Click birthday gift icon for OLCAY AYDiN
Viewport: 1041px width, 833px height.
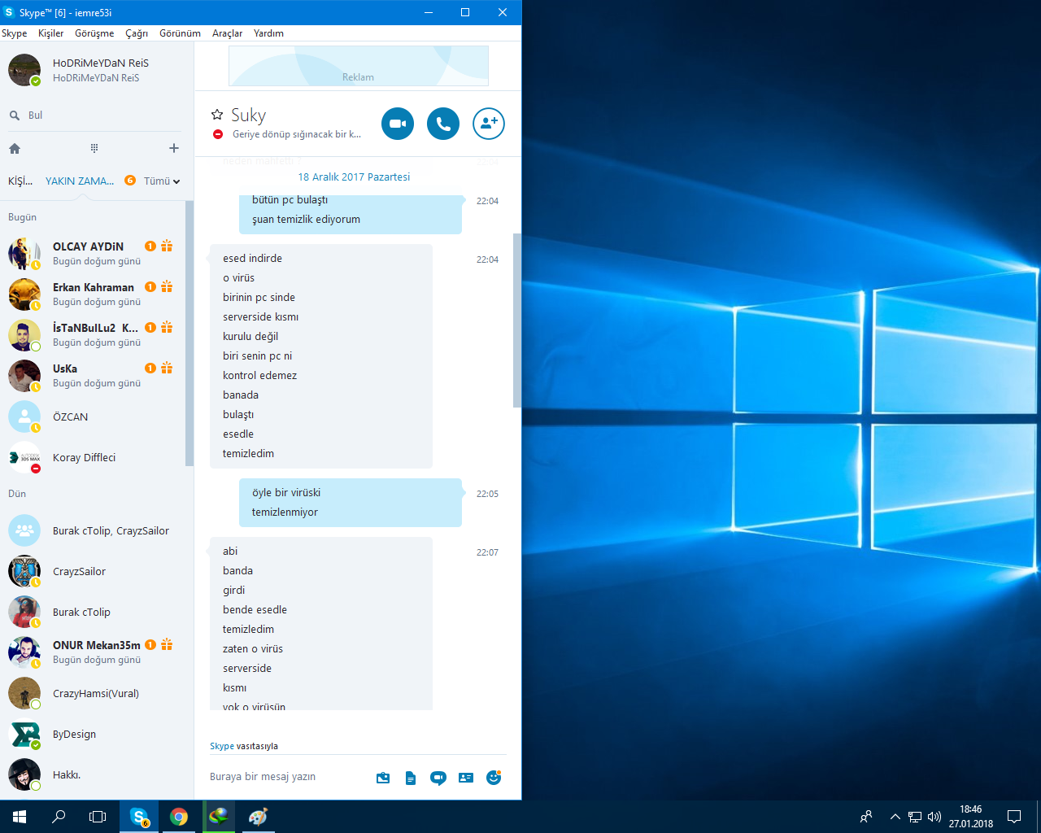point(167,246)
